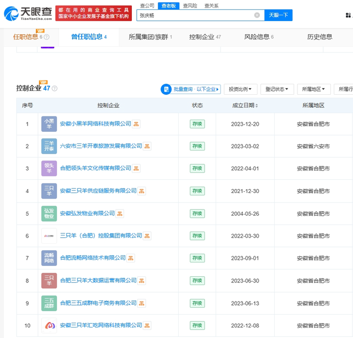This screenshot has height=338, width=353.
Task: Click the 小黑羊 company logo thumbnail
Action: click(49, 124)
